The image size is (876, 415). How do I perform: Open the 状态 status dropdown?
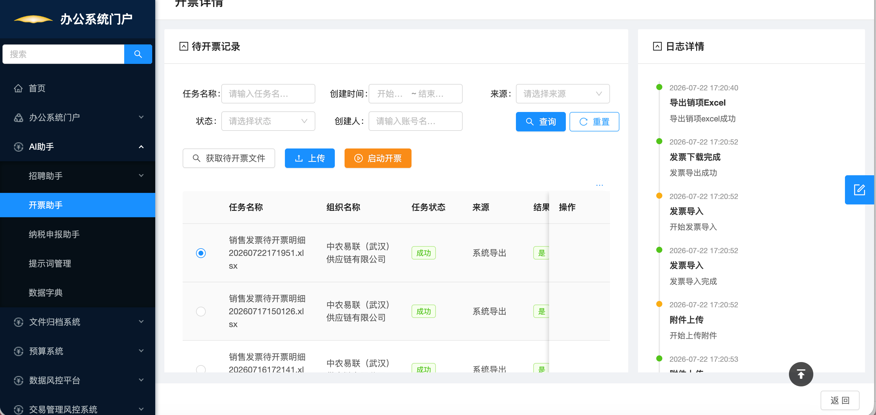268,121
